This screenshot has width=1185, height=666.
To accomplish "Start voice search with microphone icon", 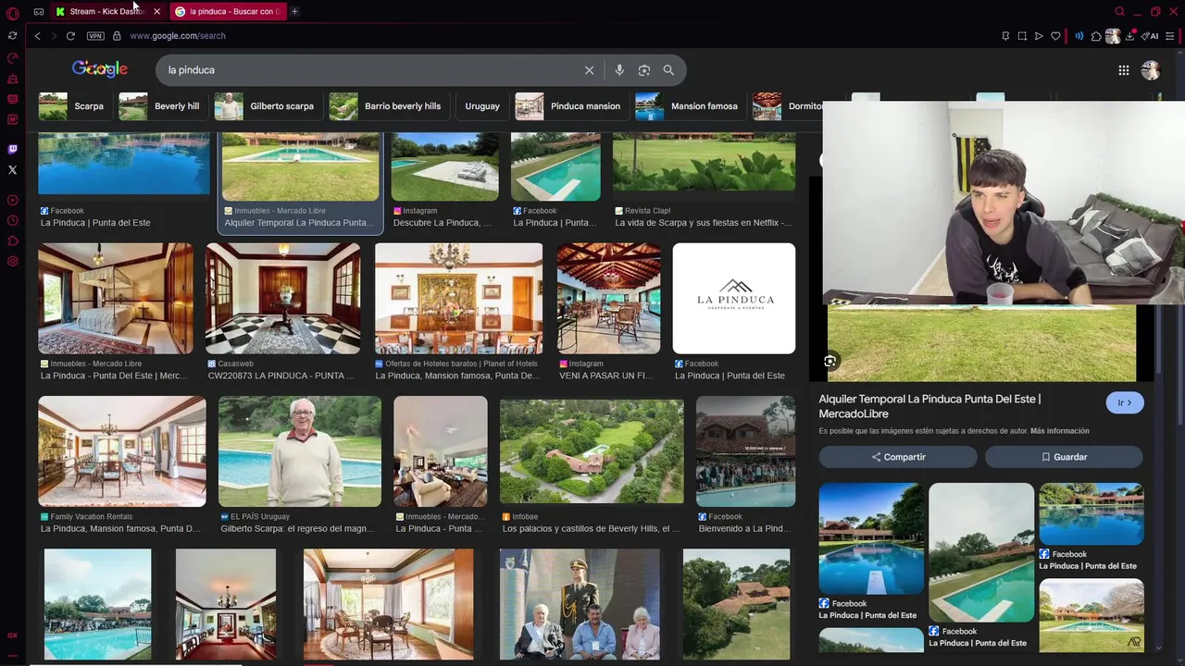I will click(x=619, y=70).
